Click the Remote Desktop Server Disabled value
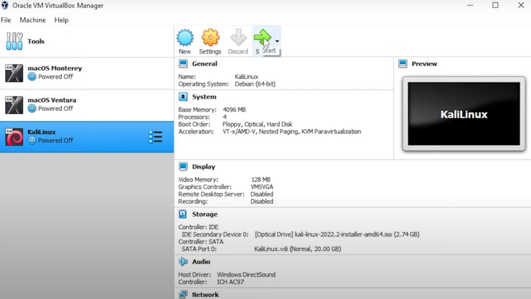The image size is (531, 299). point(262,194)
